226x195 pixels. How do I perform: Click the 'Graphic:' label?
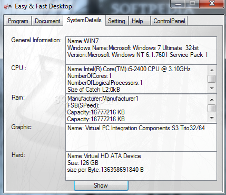pos(22,127)
